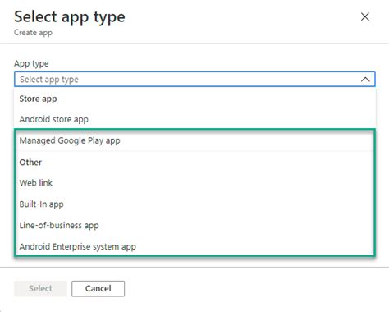Screen dimensions: 389x312
Task: Click the App type field label
Action: tap(31, 63)
